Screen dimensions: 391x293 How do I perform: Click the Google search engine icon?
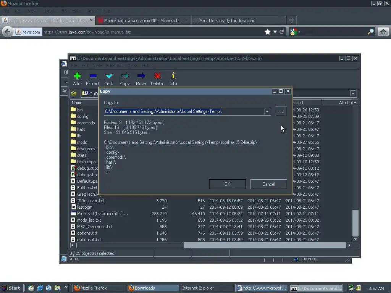coord(294,32)
